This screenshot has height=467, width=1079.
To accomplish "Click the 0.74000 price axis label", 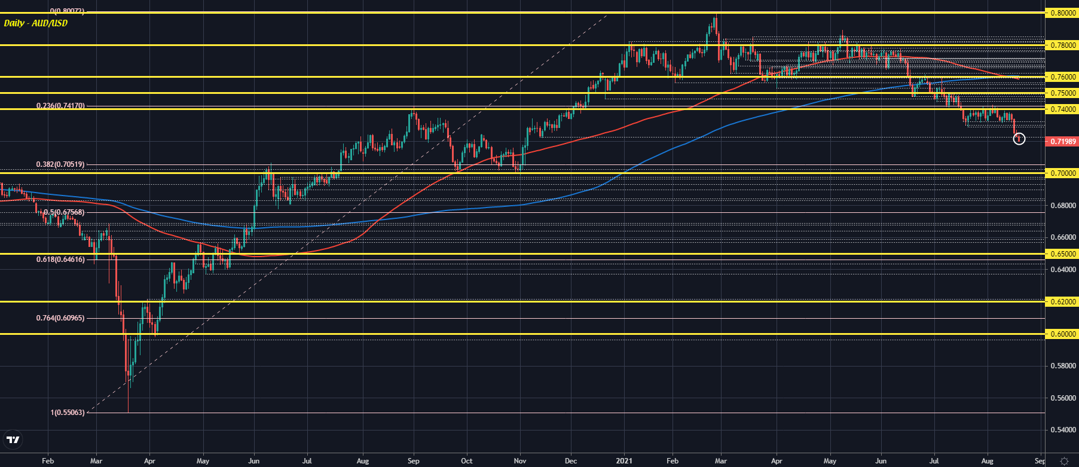I will pyautogui.click(x=1062, y=109).
